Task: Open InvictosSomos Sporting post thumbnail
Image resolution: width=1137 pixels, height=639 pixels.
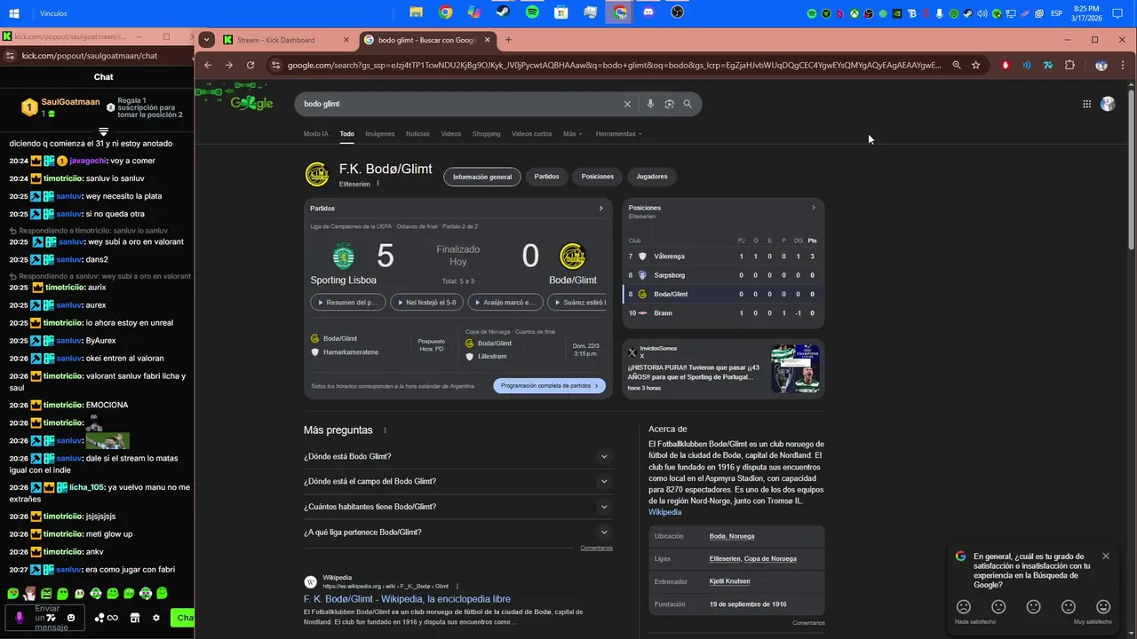Action: [795, 369]
